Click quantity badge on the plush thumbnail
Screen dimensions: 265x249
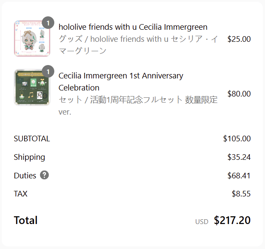click(x=48, y=23)
